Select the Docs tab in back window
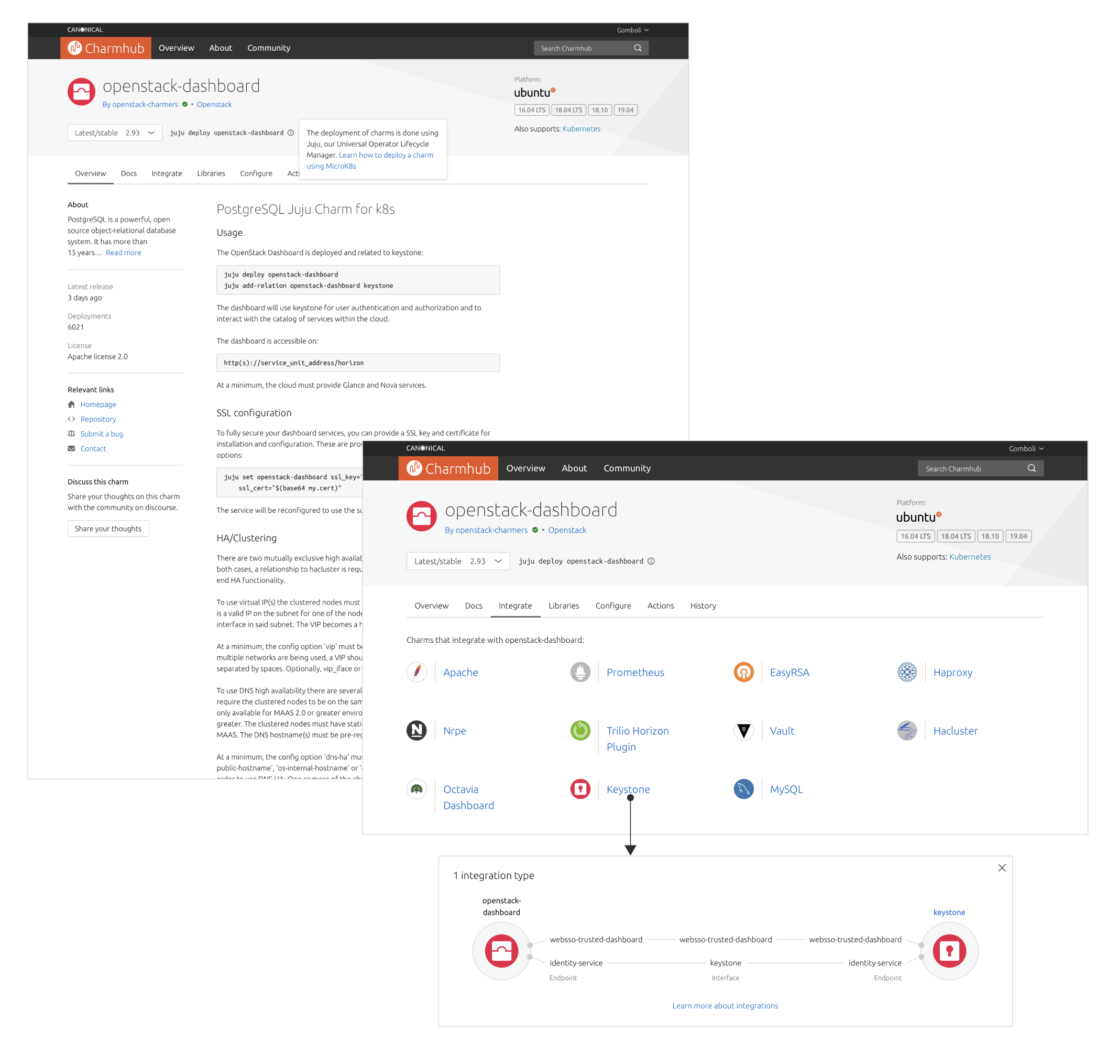 pyautogui.click(x=129, y=173)
